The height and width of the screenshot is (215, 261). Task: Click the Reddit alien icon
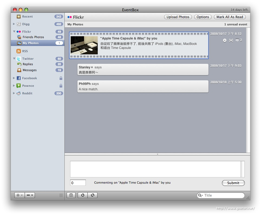[x=19, y=93]
